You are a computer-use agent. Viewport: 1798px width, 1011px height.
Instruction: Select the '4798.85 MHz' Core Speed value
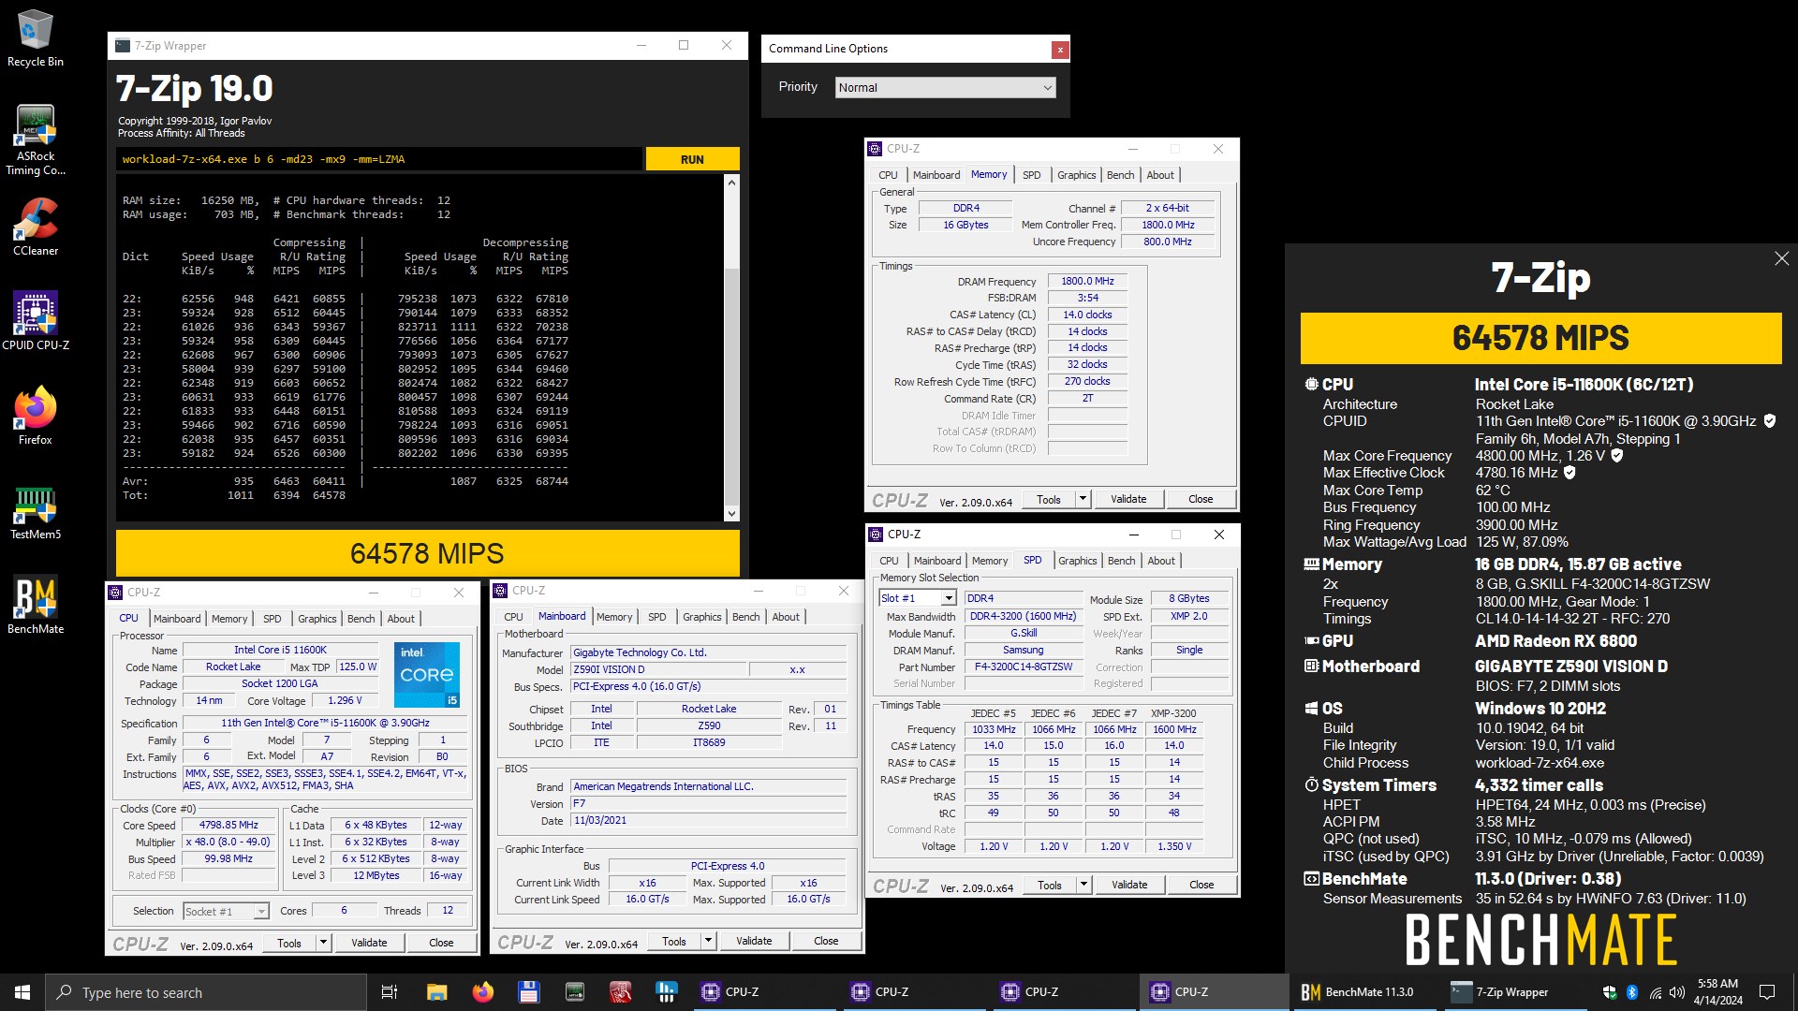(x=228, y=826)
